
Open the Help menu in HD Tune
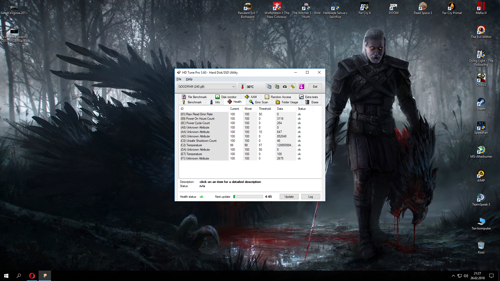click(x=189, y=79)
